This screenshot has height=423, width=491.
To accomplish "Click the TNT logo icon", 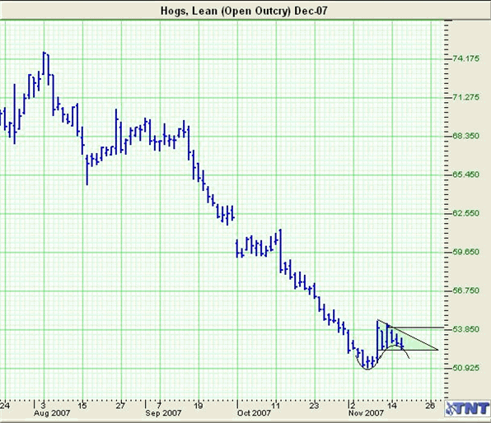I will [x=467, y=408].
